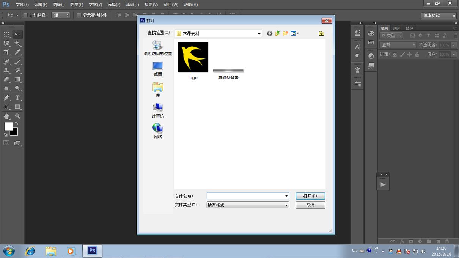
Task: Toggle lock position in Layers panel
Action: pos(409,54)
